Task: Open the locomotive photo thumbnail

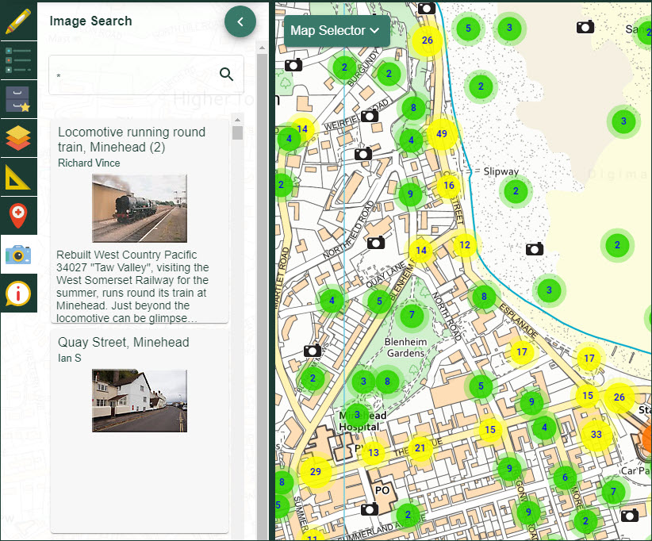Action: point(139,209)
